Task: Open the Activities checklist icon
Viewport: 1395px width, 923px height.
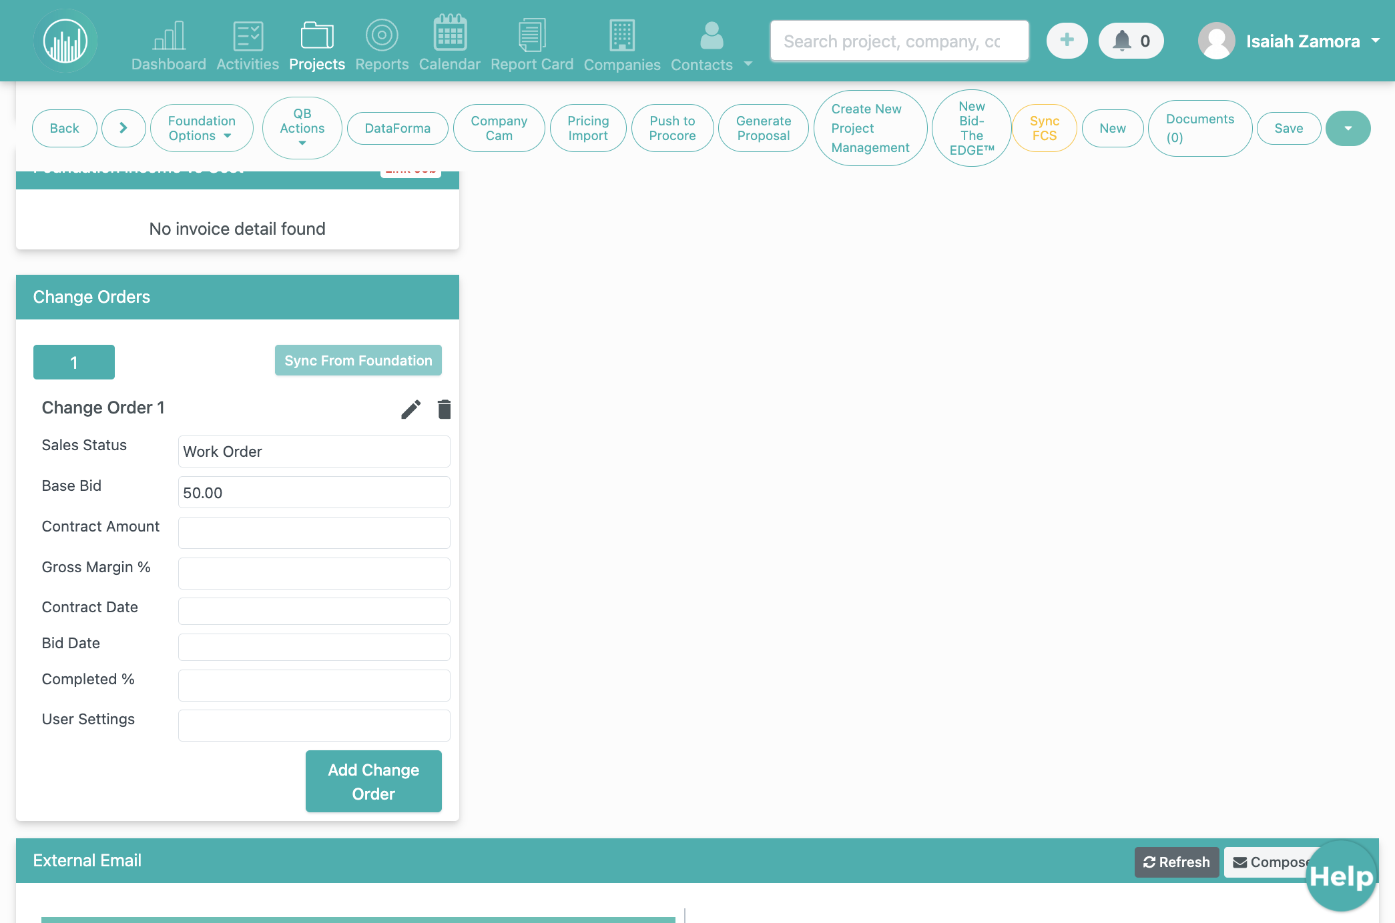Action: click(x=248, y=35)
